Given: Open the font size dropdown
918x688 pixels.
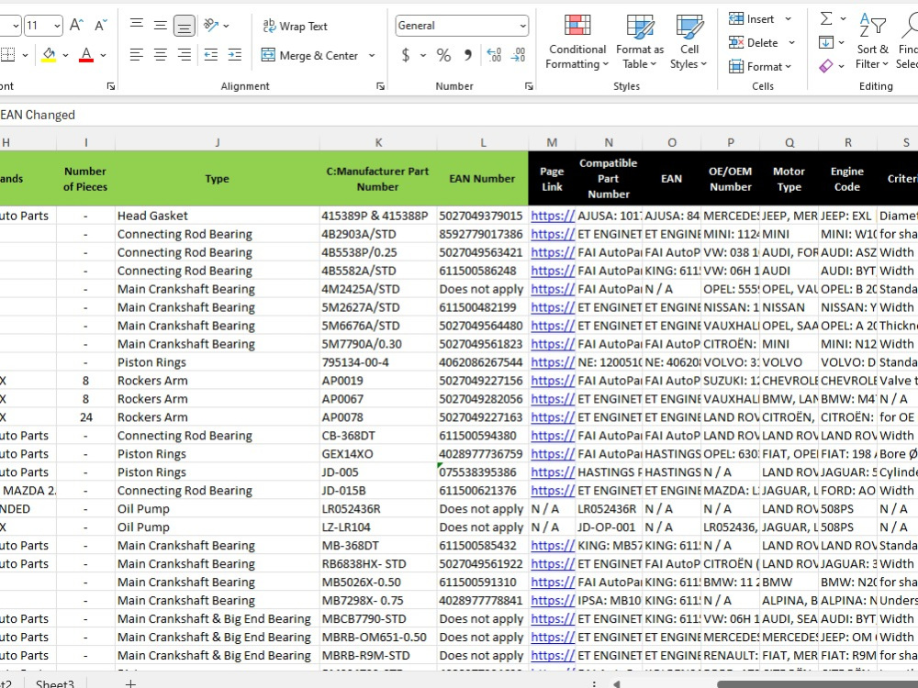Looking at the screenshot, I should [57, 26].
